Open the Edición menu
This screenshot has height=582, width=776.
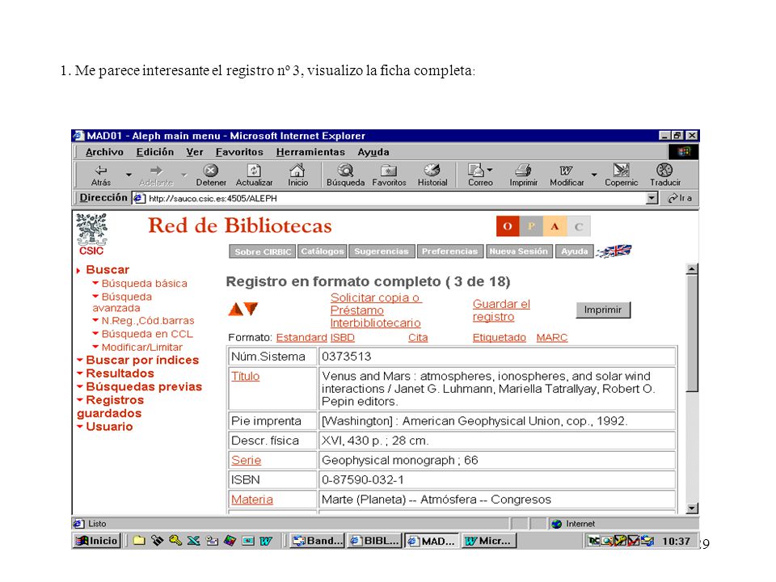click(155, 152)
